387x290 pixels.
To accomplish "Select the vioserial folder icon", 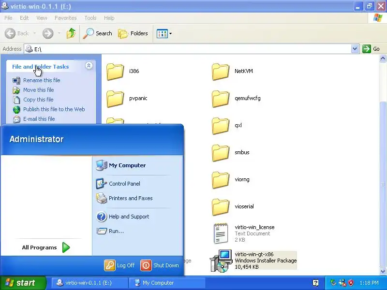I will coord(221,207).
